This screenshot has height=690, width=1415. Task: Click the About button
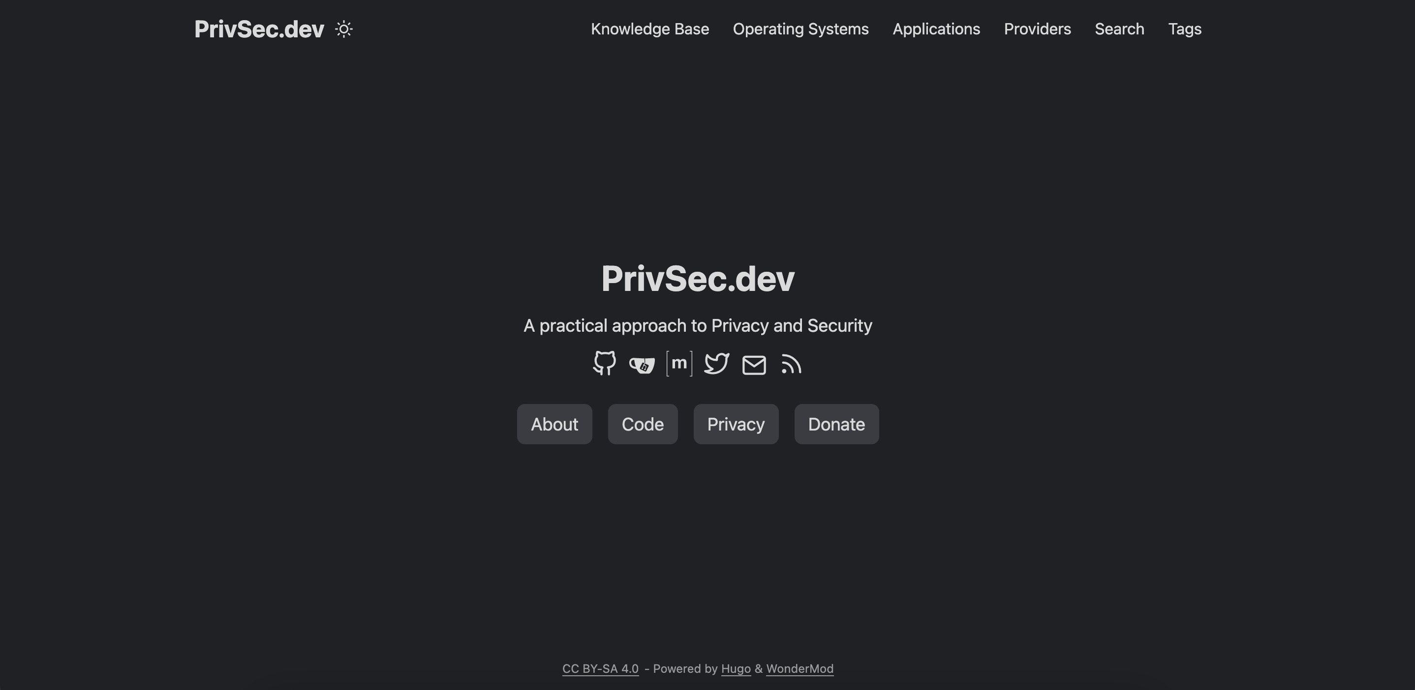tap(554, 424)
